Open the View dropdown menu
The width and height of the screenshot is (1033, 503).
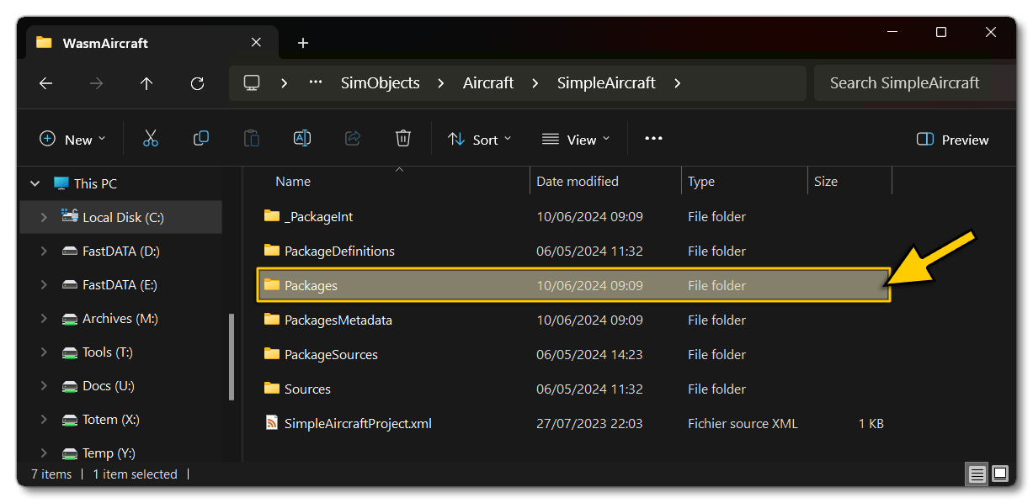pos(576,140)
